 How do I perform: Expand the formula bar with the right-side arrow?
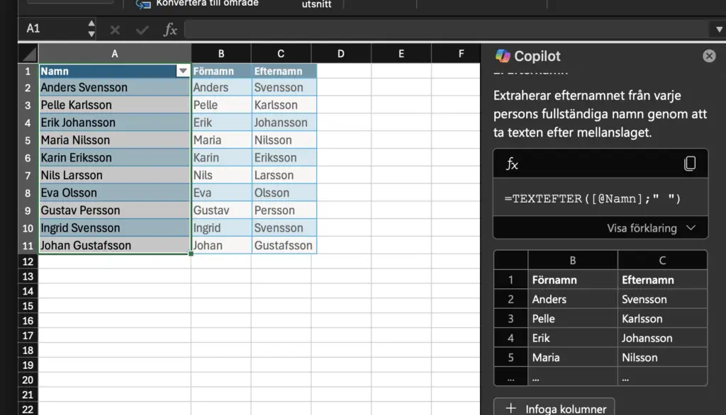tap(717, 30)
